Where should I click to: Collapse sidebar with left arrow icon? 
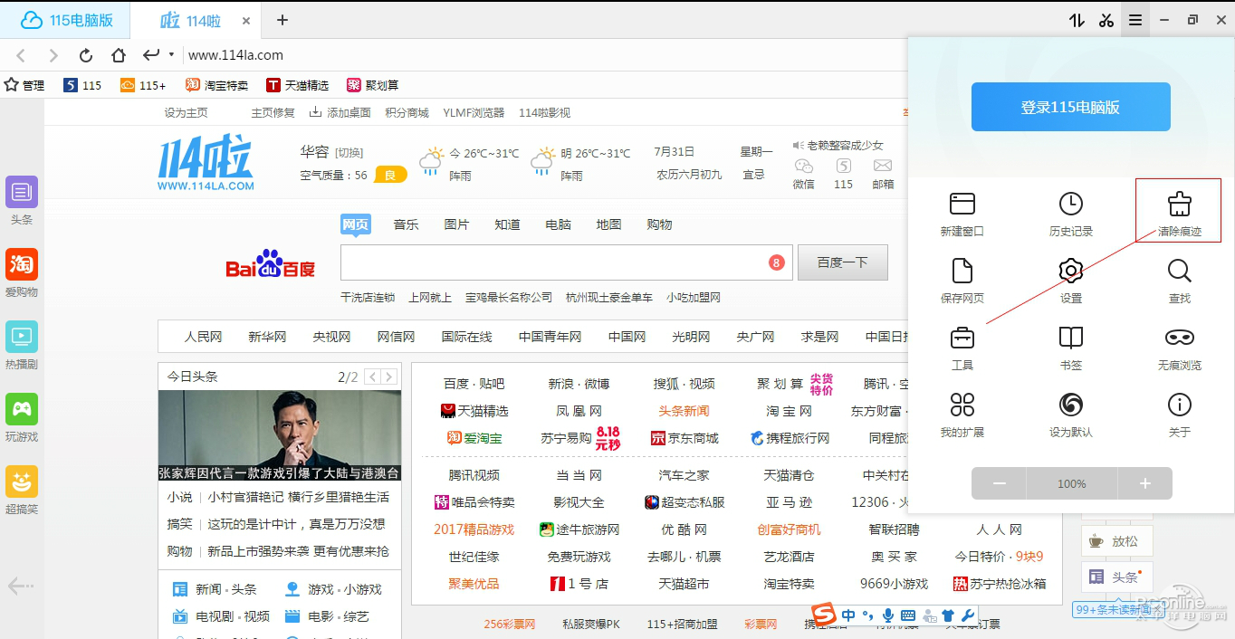(x=20, y=586)
